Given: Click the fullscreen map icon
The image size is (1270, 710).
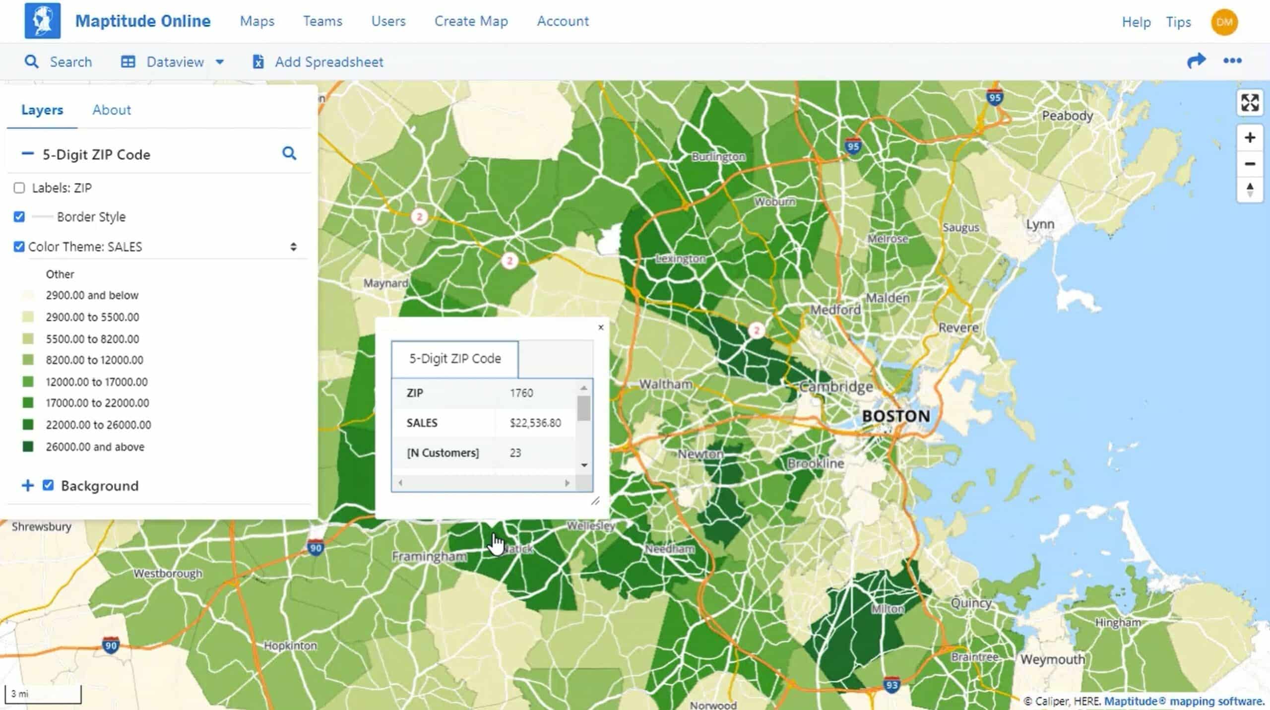Looking at the screenshot, I should pos(1250,103).
